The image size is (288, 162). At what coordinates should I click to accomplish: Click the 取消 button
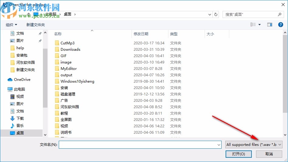click(x=269, y=154)
